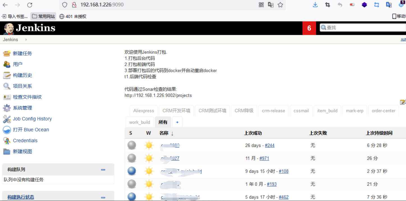Toggle the red switch extension in toolbar
The height and width of the screenshot is (201, 406).
(x=352, y=5)
